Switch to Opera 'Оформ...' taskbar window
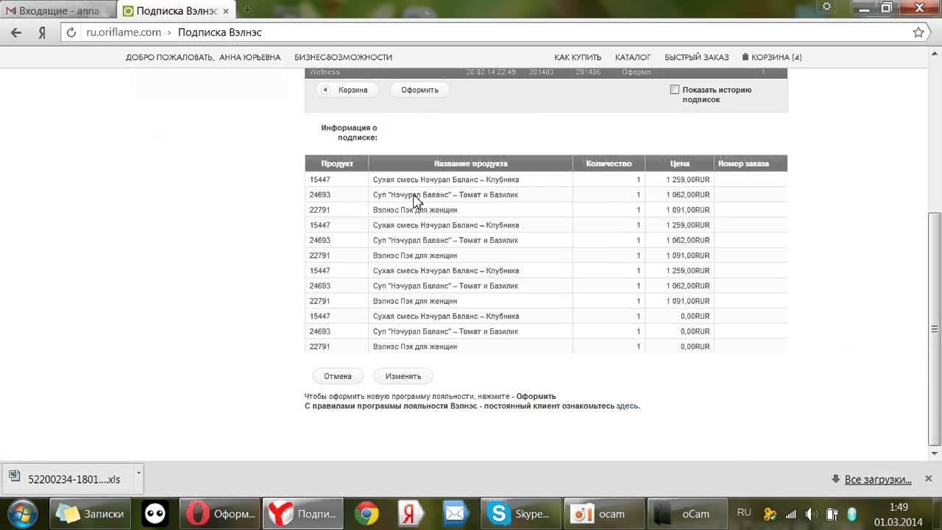 221,514
